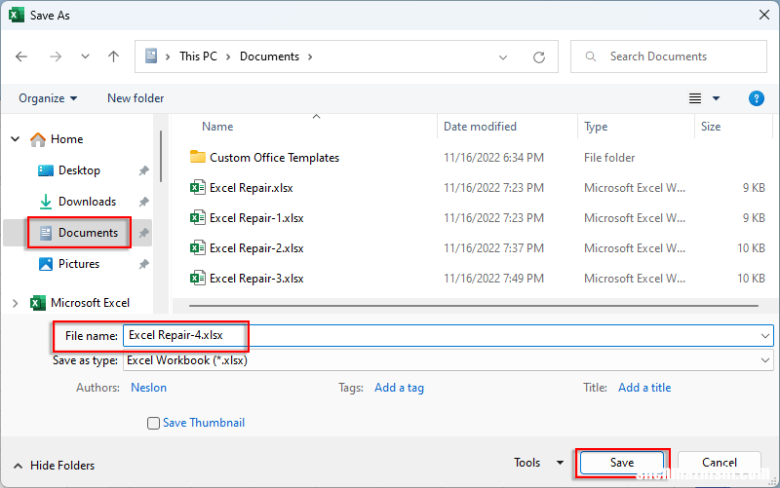Click the Custom Office Templates folder icon
This screenshot has height=488, width=780.
click(198, 157)
